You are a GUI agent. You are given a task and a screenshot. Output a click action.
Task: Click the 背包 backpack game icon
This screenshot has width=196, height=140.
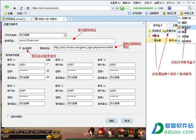pyautogui.click(x=101, y=132)
